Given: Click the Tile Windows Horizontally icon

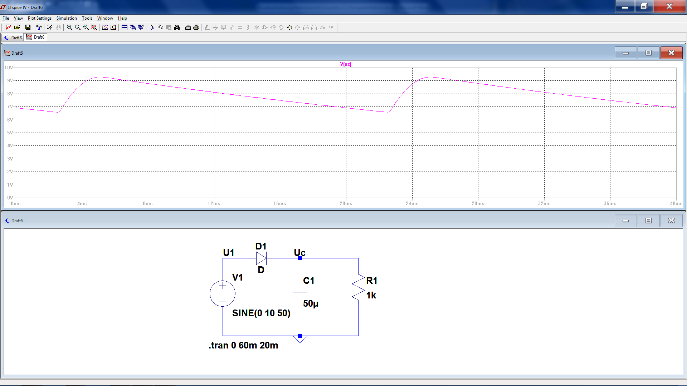Looking at the screenshot, I should pos(125,28).
